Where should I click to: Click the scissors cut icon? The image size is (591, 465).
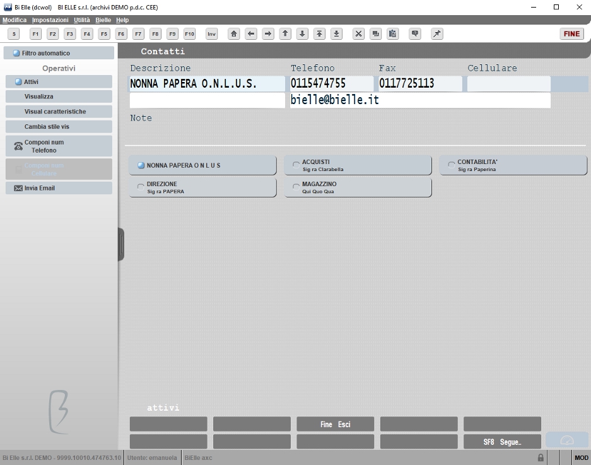[358, 34]
